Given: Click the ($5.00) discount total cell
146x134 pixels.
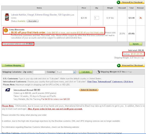Looking at the screenshot, I should (131, 34).
